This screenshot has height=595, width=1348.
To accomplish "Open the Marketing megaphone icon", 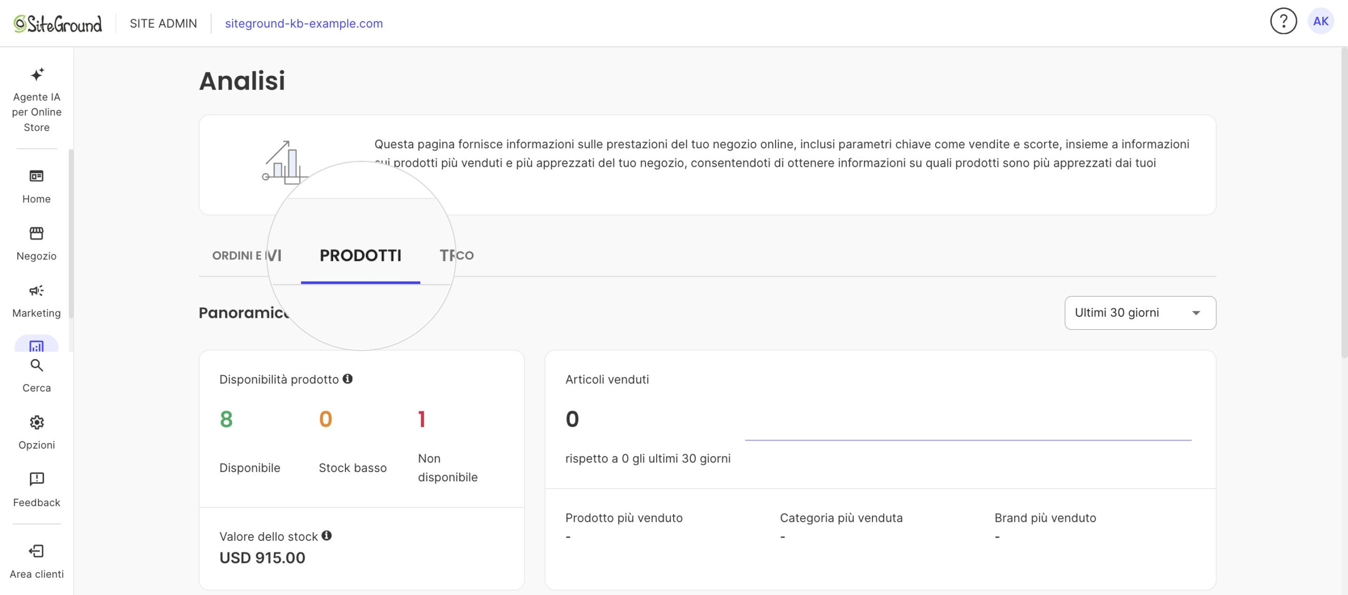I will point(36,290).
